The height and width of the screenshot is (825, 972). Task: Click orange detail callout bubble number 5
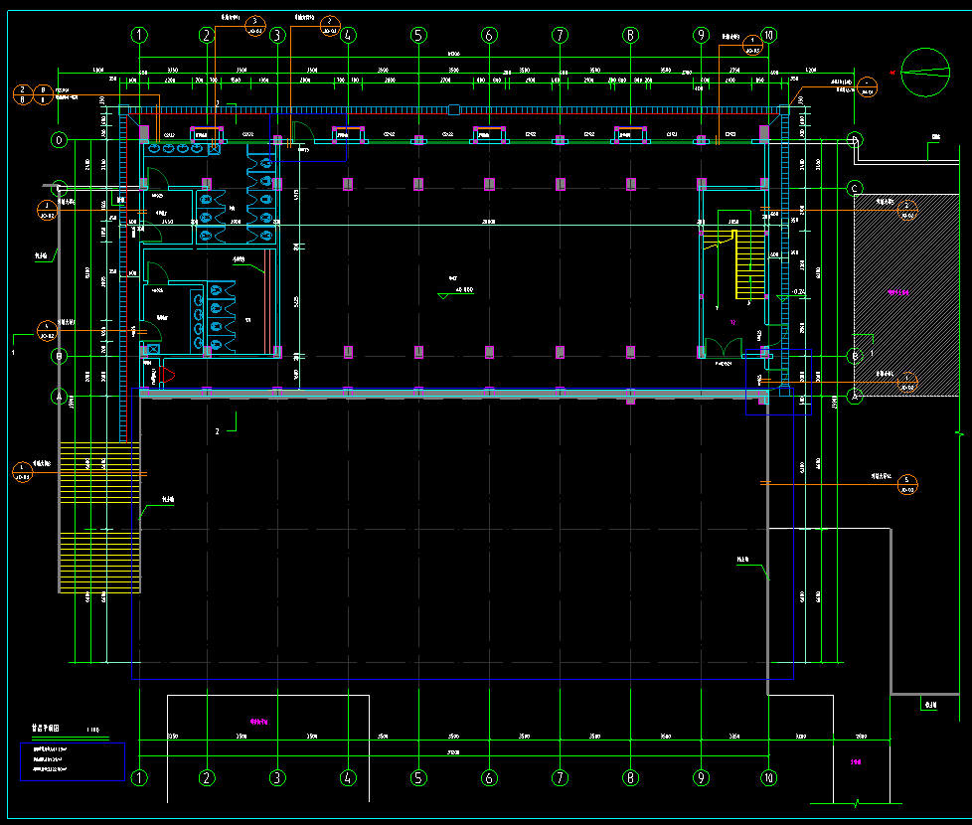point(906,484)
